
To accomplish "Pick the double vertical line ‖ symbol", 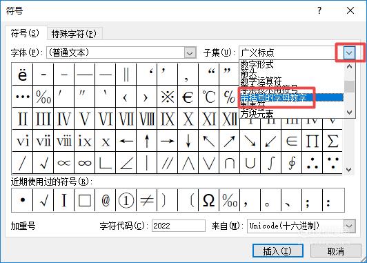I will [126, 74].
